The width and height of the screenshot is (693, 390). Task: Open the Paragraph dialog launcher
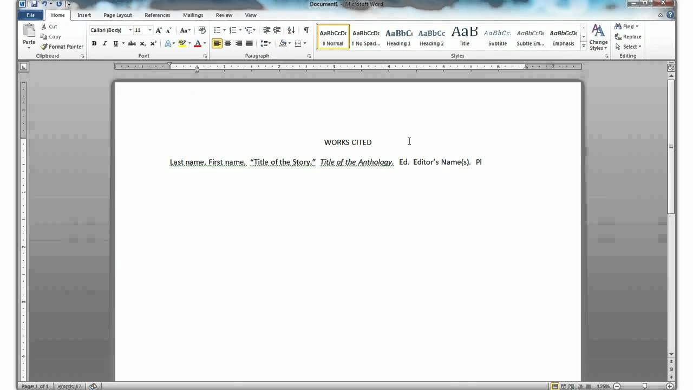pyautogui.click(x=309, y=56)
